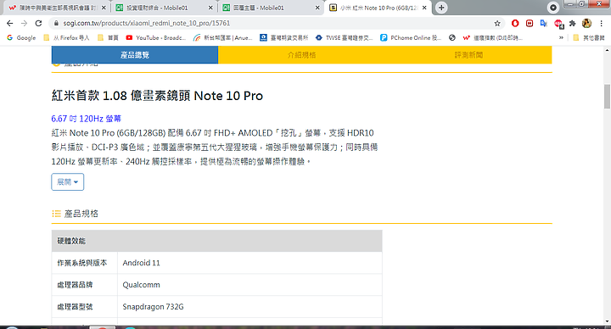The image size is (611, 329).
Task: Click the scrollbar up arrow
Action: pos(607,50)
